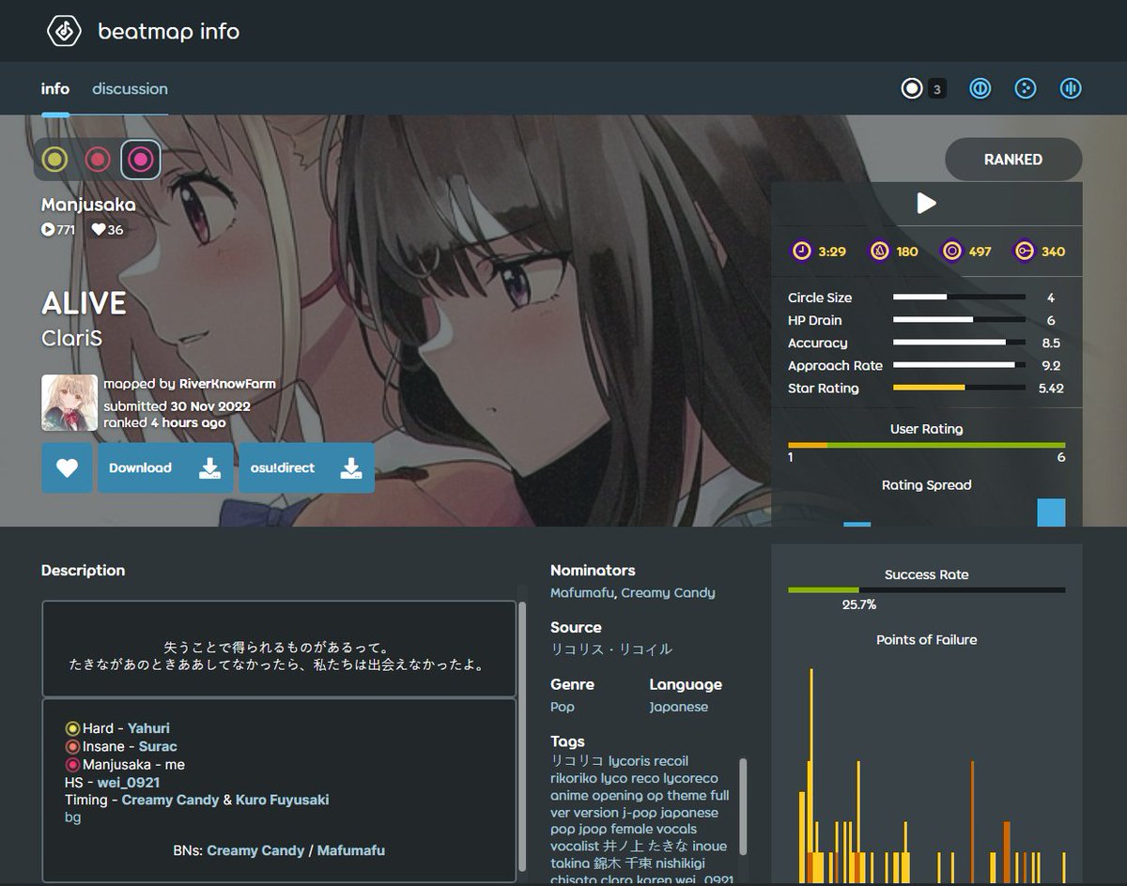Click the User Rating bar
The width and height of the screenshot is (1127, 886).
pos(927,445)
